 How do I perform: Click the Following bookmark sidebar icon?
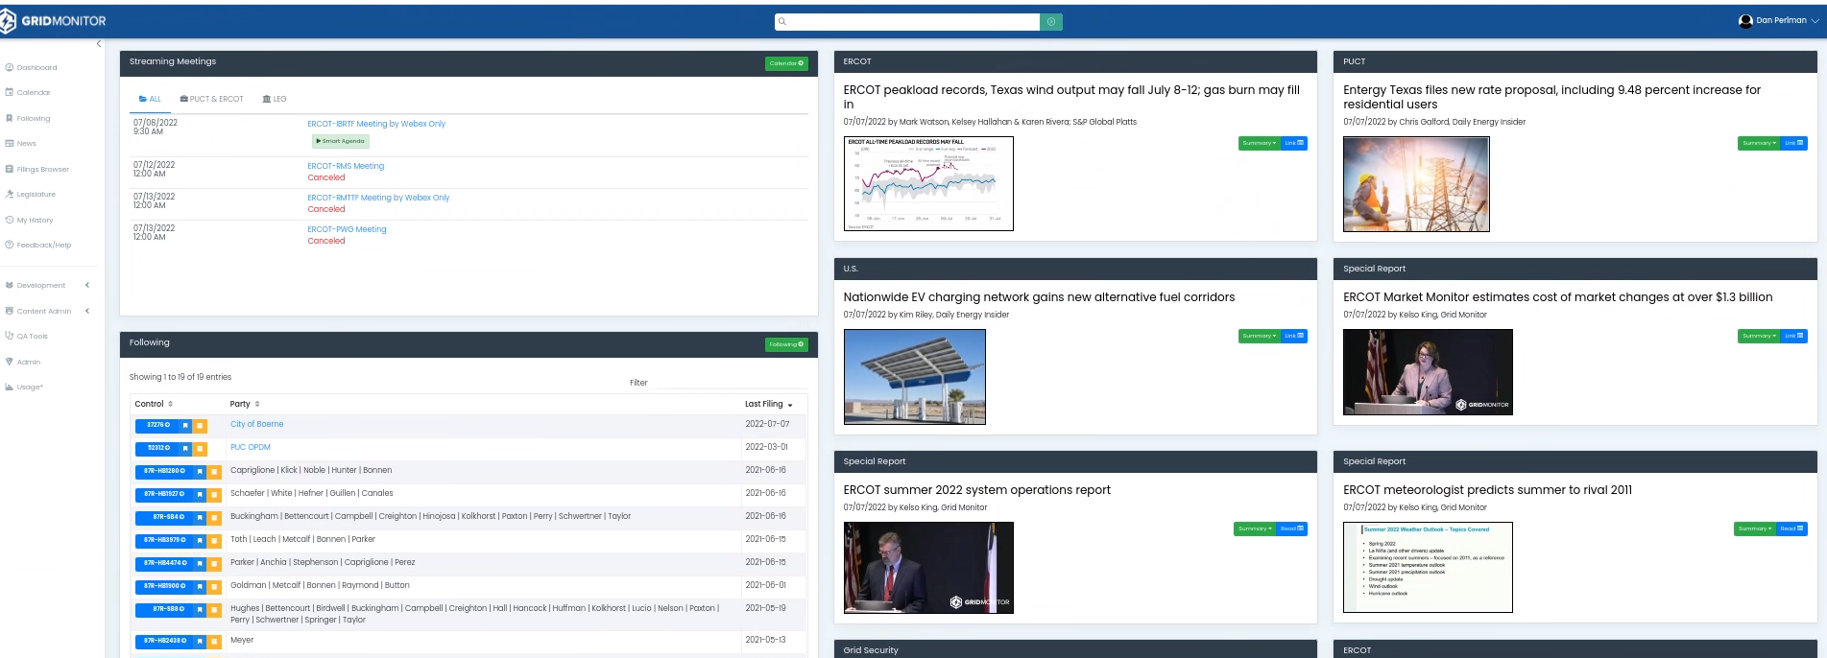9,118
